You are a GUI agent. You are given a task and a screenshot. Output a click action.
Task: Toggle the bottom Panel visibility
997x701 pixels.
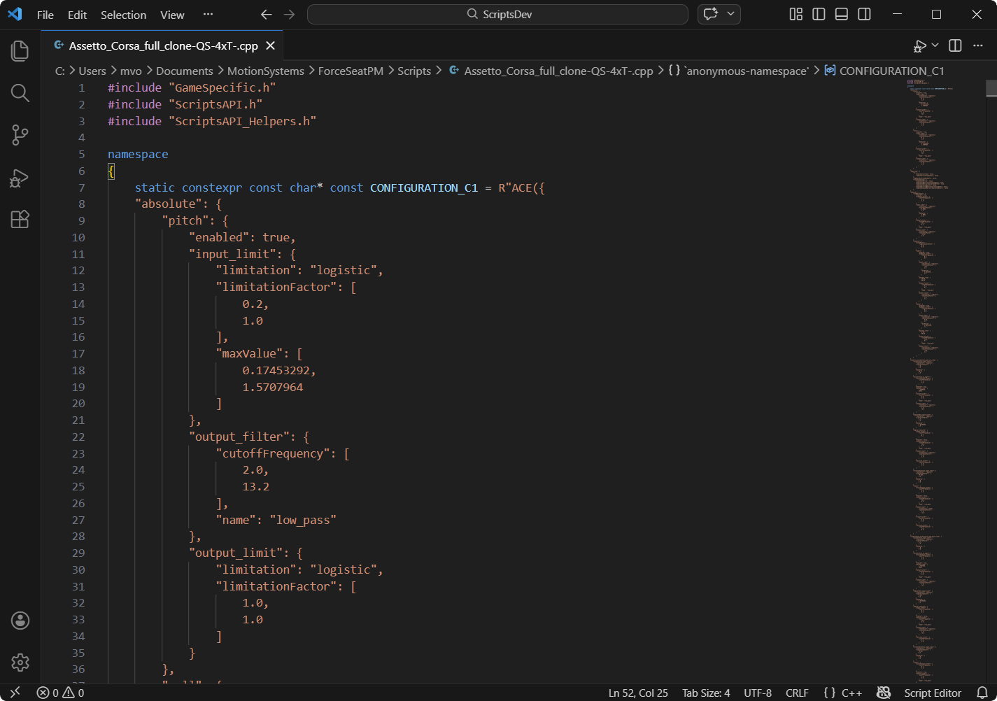[842, 14]
